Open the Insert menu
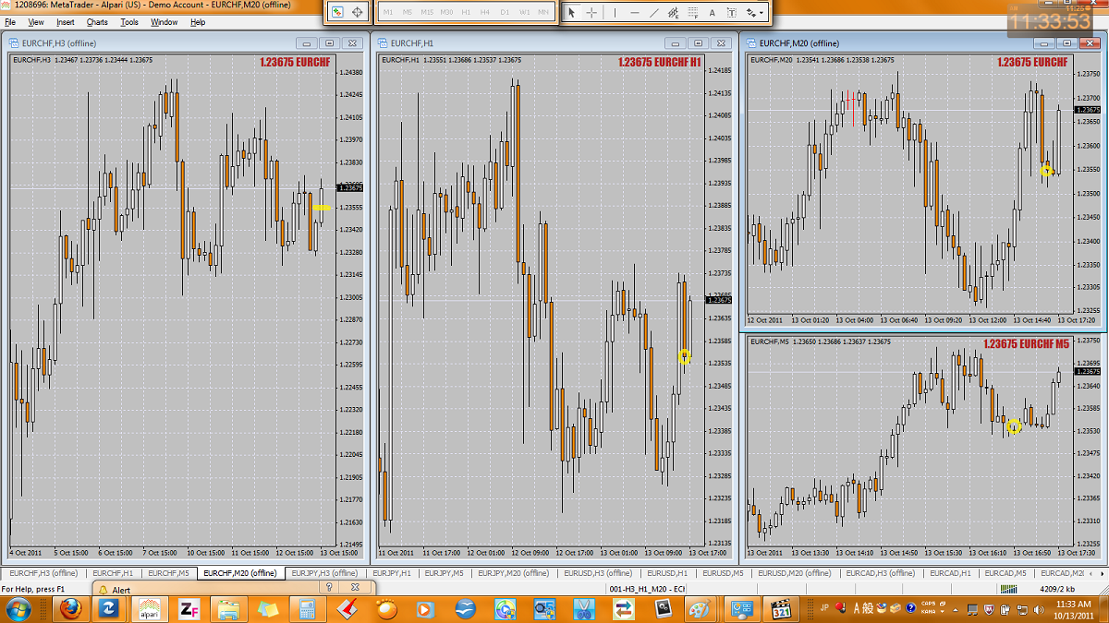Screen dimensions: 1109x623 66,22
